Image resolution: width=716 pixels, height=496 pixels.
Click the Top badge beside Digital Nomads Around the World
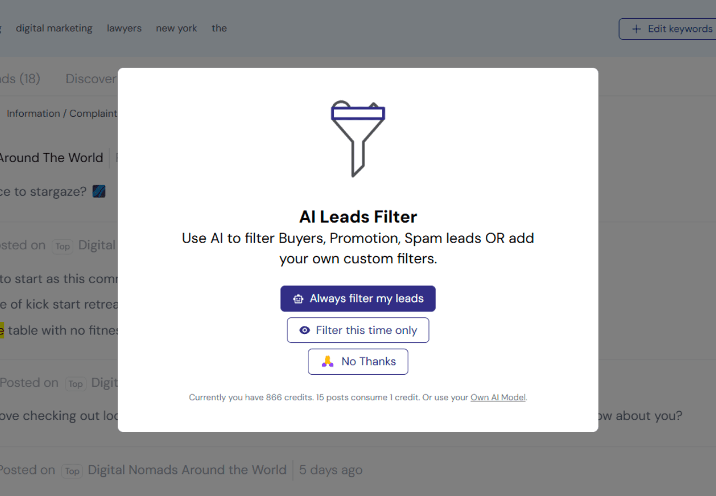72,471
